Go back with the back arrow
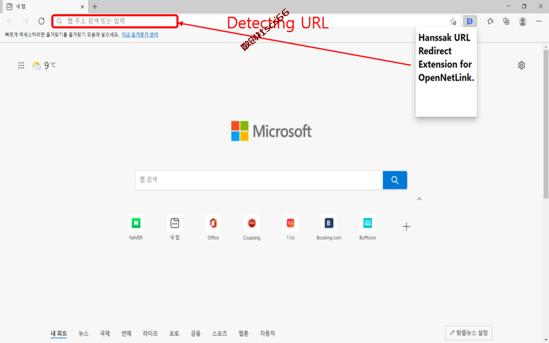This screenshot has width=549, height=343. click(10, 21)
